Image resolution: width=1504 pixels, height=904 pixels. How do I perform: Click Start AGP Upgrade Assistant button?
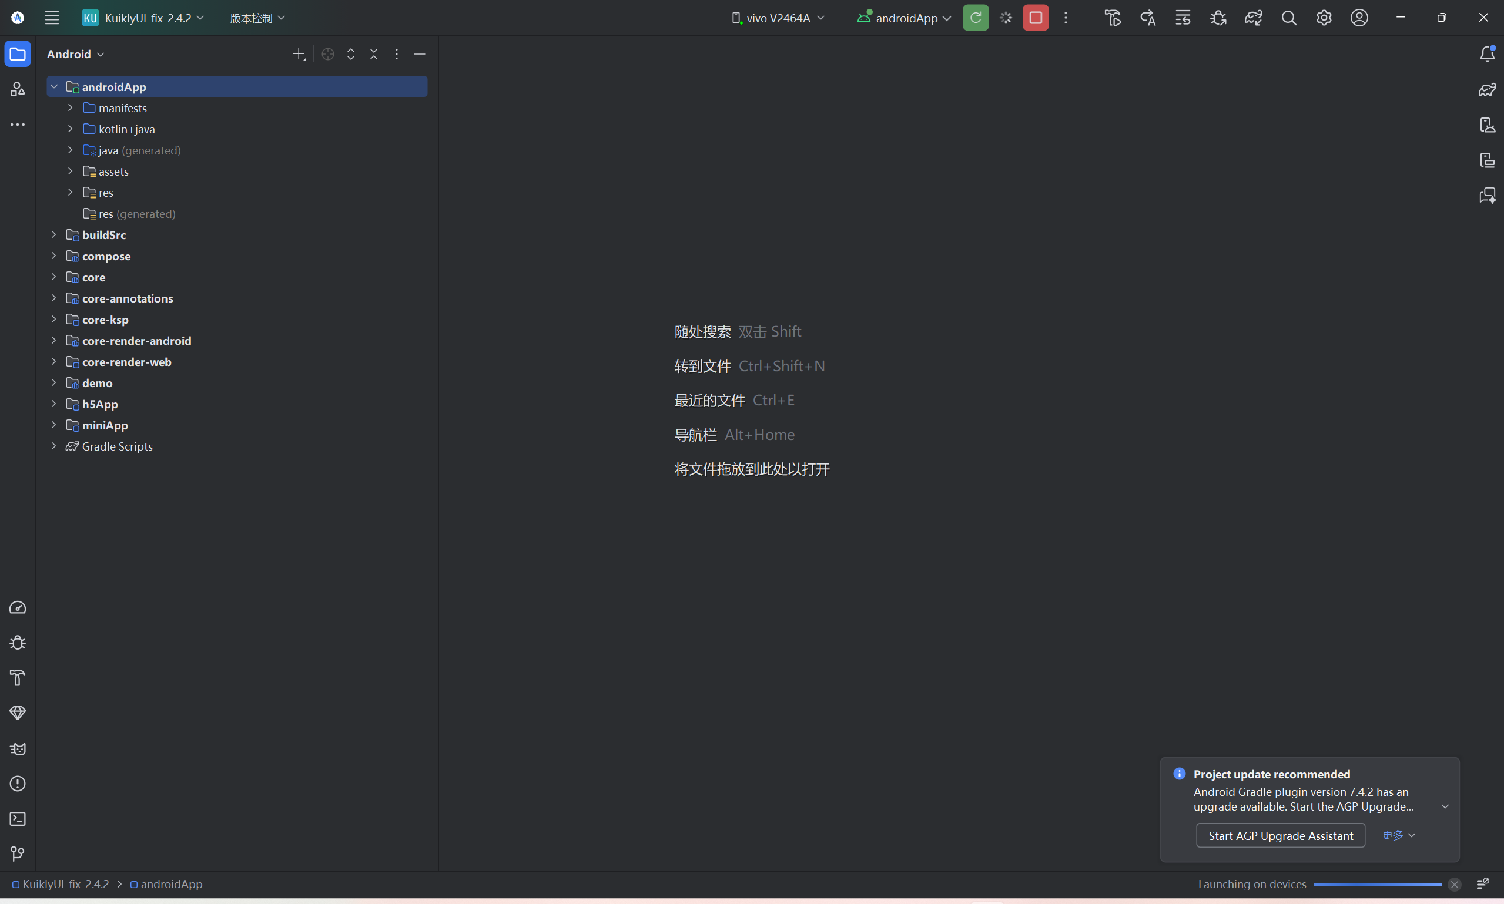(1279, 836)
